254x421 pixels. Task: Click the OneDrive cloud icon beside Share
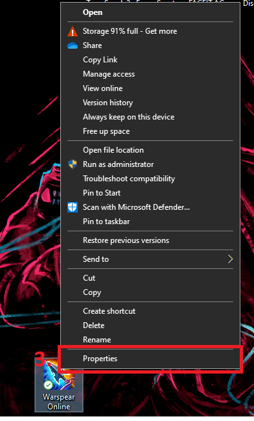73,45
